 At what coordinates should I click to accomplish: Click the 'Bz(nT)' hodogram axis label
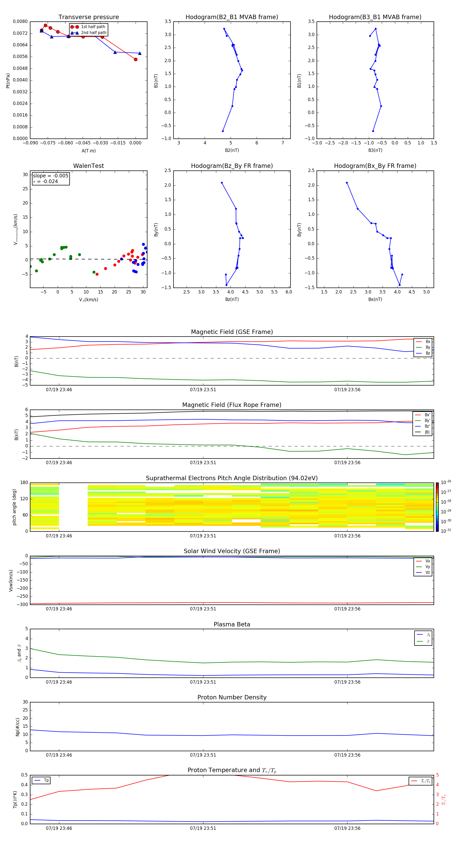(x=232, y=299)
